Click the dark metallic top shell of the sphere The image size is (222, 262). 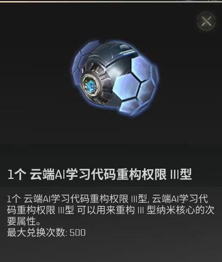tap(114, 53)
